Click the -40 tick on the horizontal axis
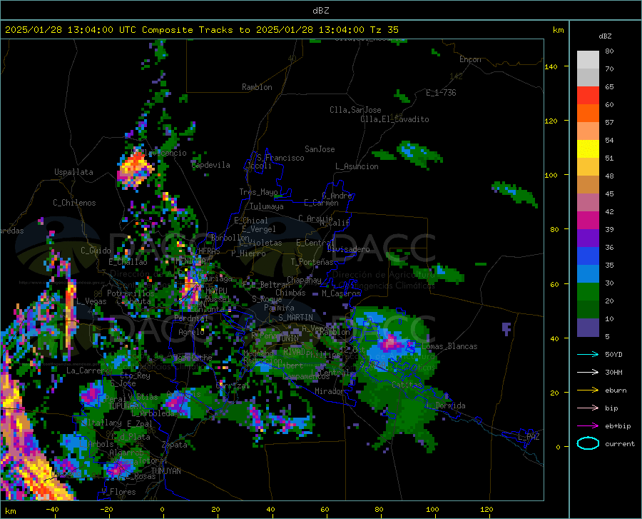Image resolution: width=642 pixels, height=519 pixels. (52, 509)
